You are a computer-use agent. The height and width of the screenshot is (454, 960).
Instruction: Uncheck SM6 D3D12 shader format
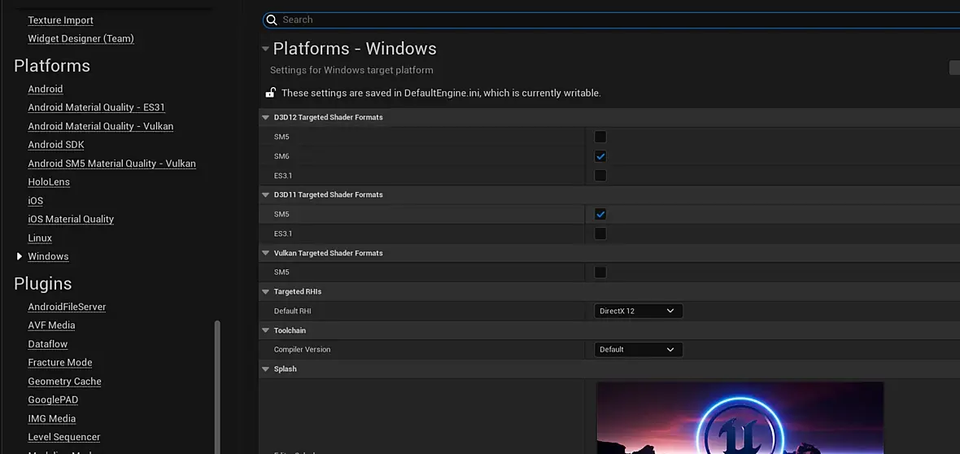[x=600, y=156]
